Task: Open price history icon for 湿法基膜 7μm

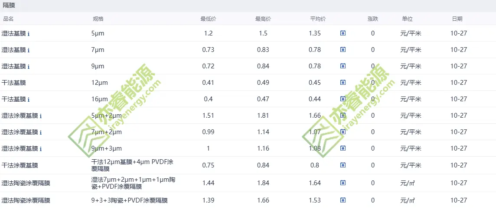Action: click(x=343, y=50)
